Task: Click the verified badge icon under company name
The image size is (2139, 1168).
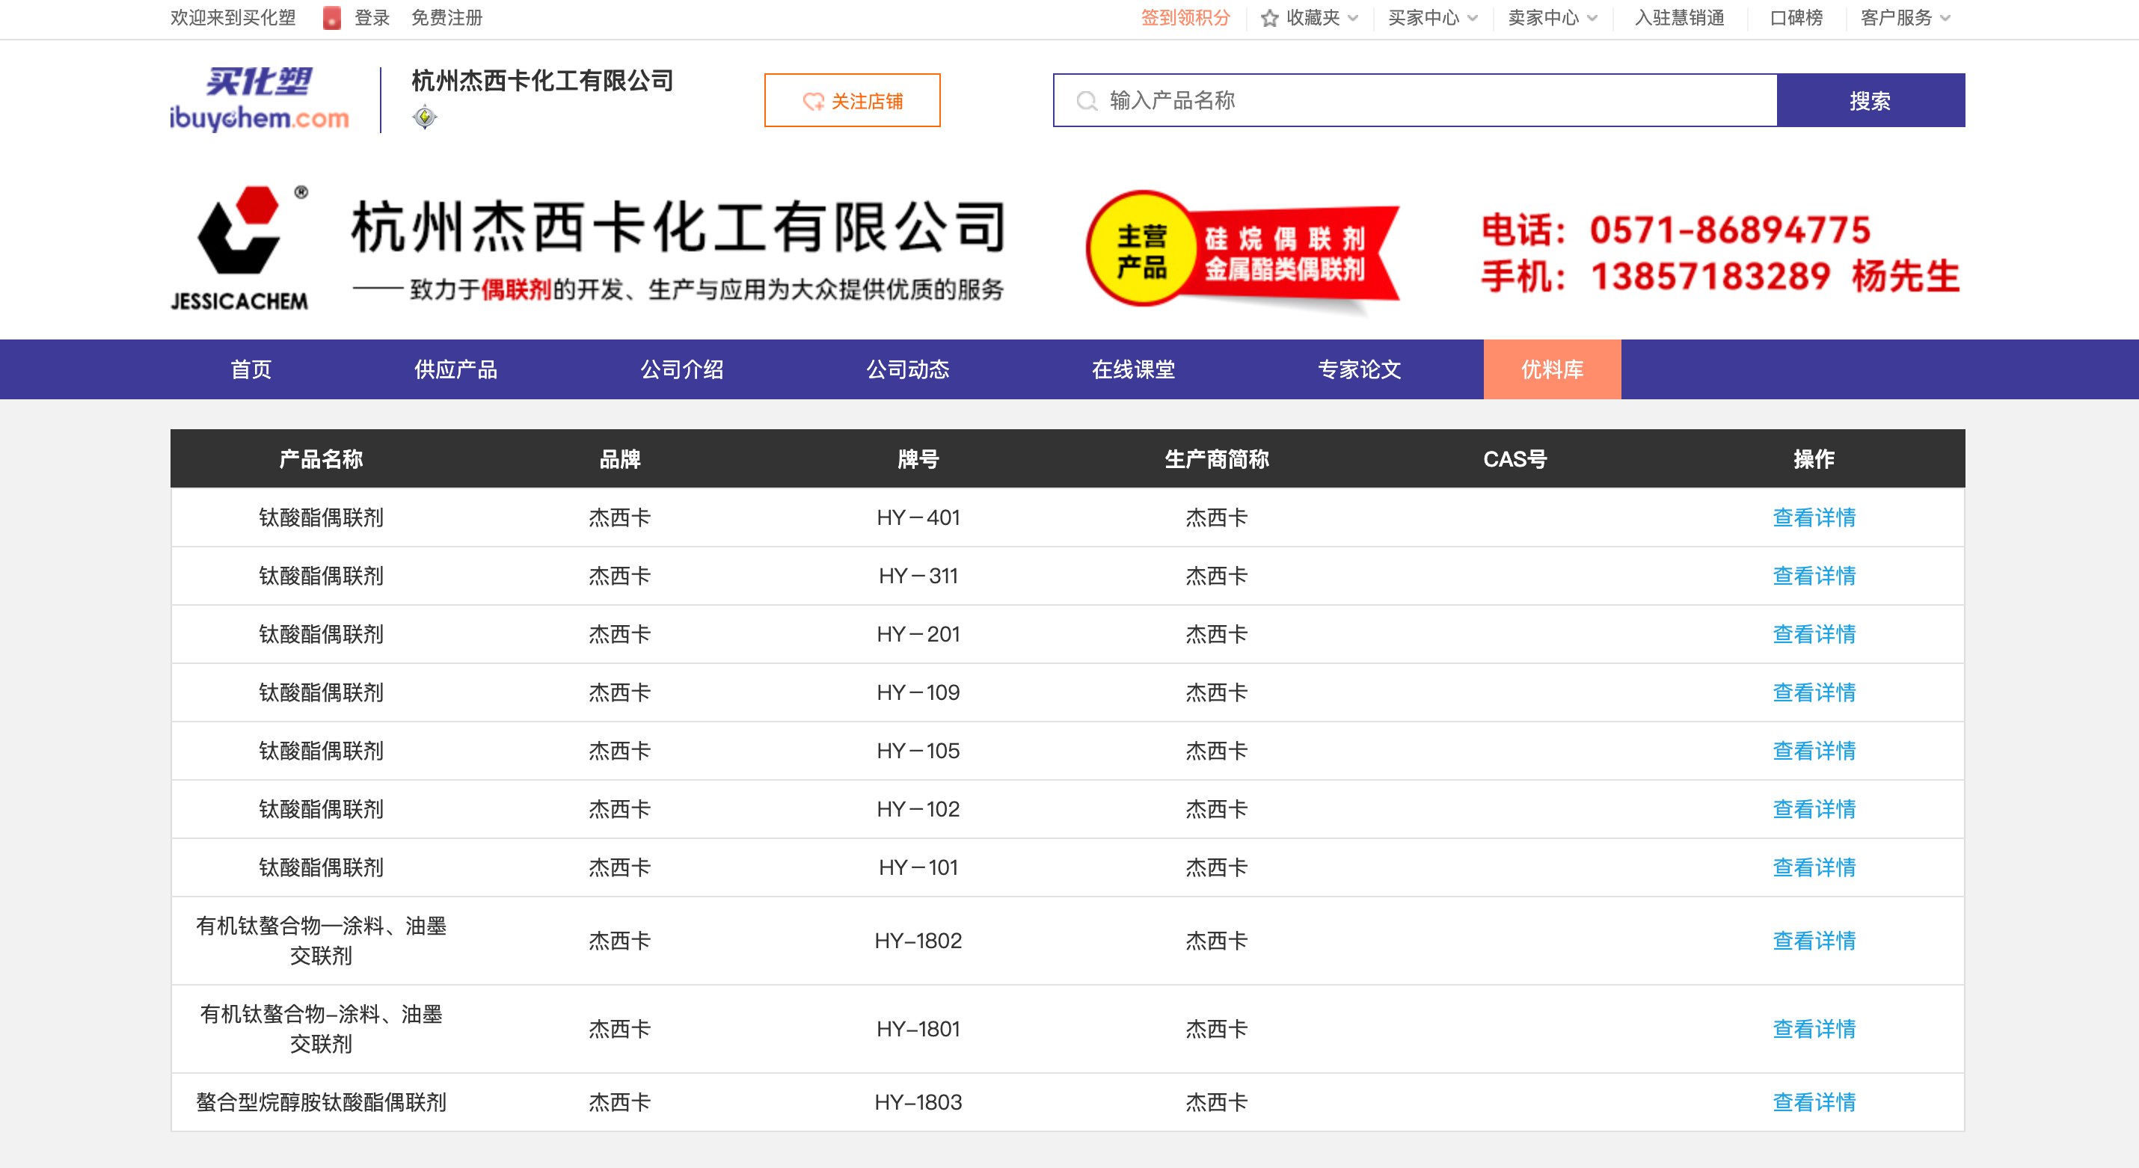Action: [424, 117]
